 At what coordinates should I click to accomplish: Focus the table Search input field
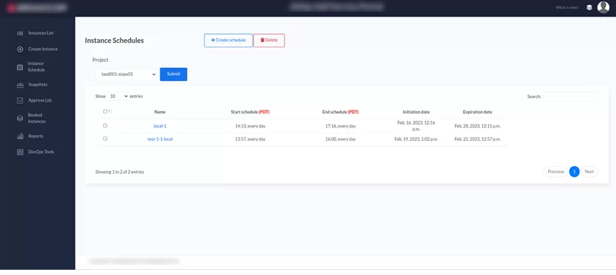pyautogui.click(x=570, y=97)
